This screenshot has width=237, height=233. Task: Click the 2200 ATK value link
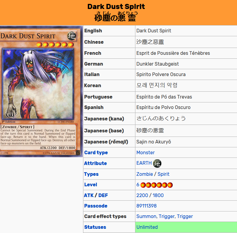point(142,195)
